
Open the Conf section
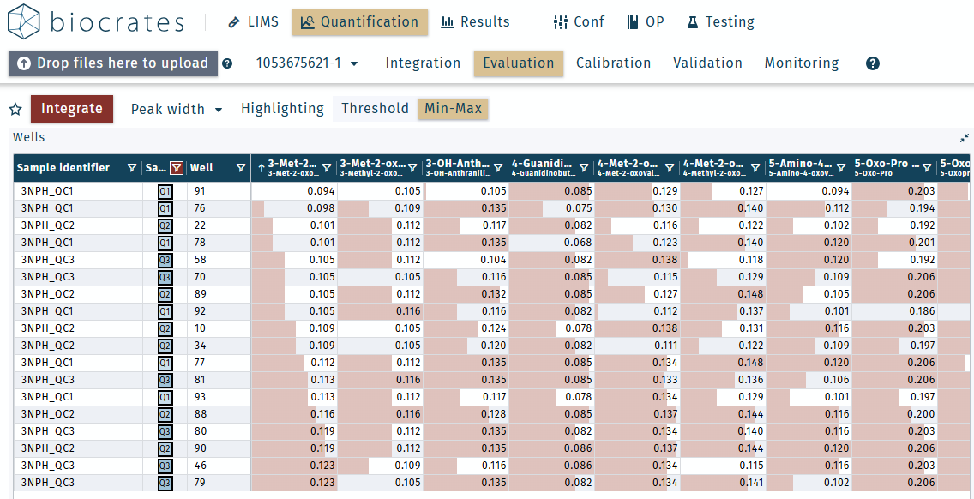[x=578, y=22]
